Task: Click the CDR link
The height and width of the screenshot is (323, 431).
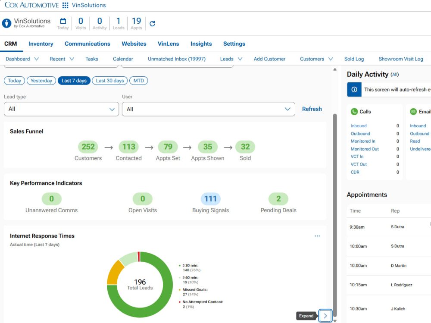Action: click(x=355, y=172)
